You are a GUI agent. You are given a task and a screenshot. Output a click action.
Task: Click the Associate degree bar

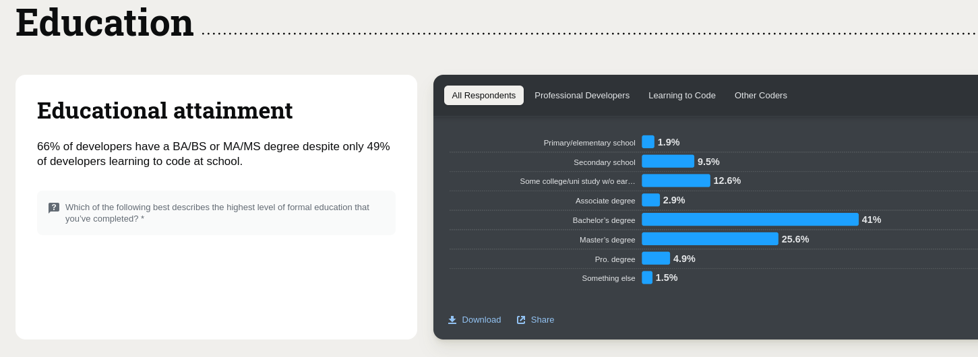coord(650,200)
